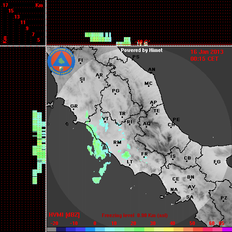Click the PS city label
Screen dimensions: 232x232
coord(136,57)
